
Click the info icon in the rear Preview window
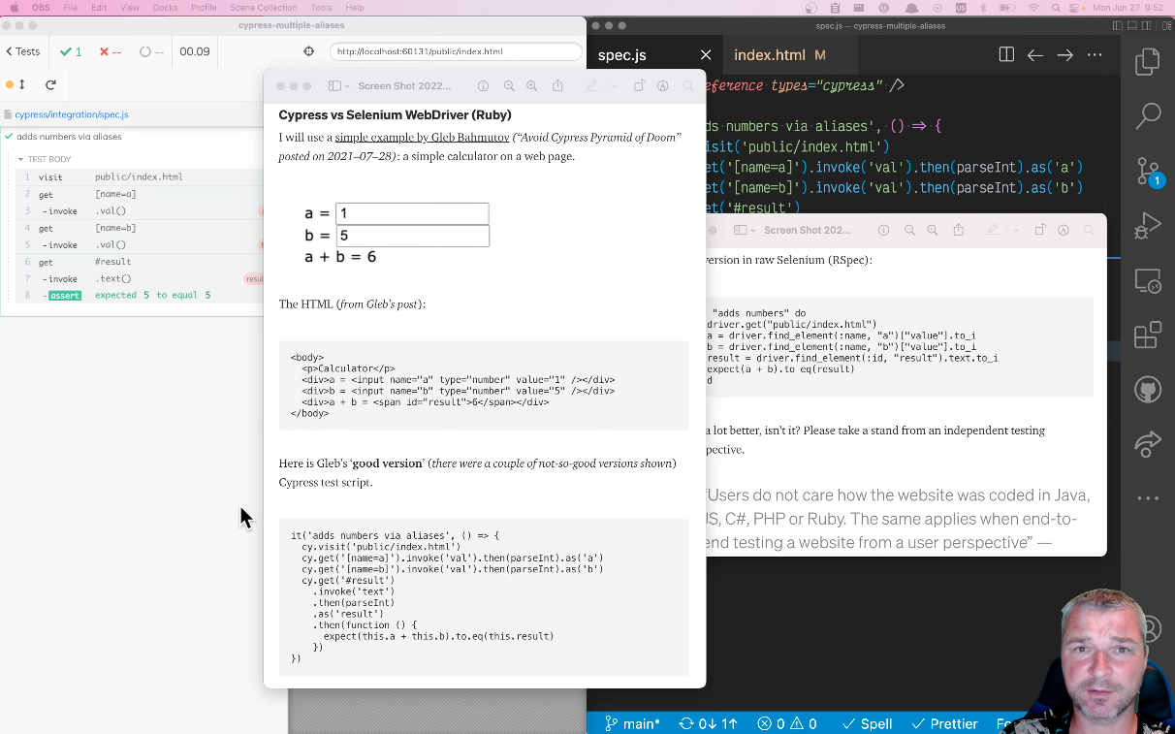tap(883, 230)
